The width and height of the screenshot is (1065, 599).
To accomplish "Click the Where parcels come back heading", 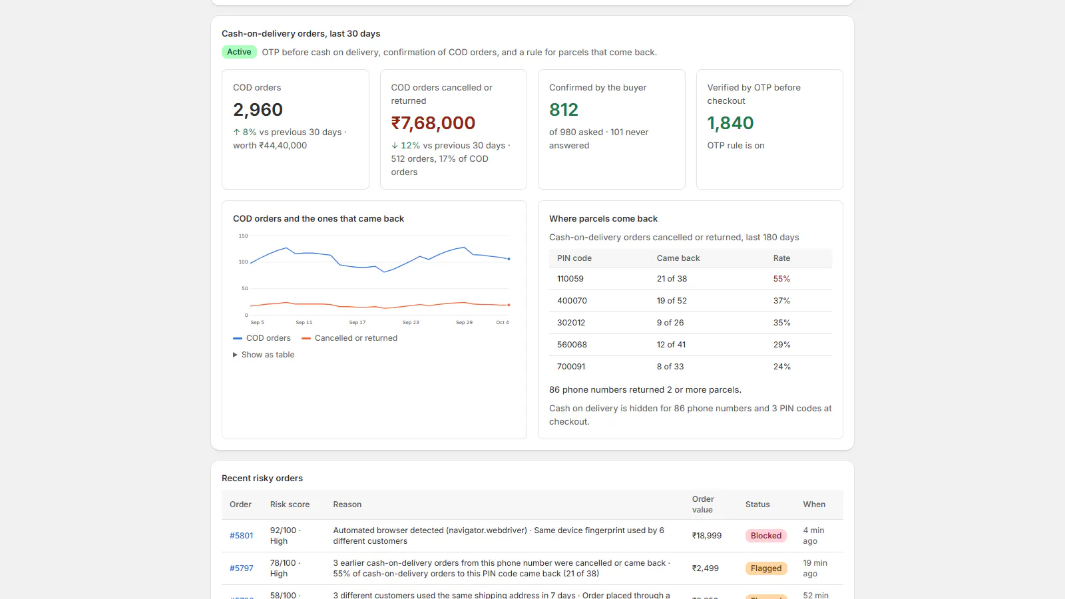I will tap(603, 219).
